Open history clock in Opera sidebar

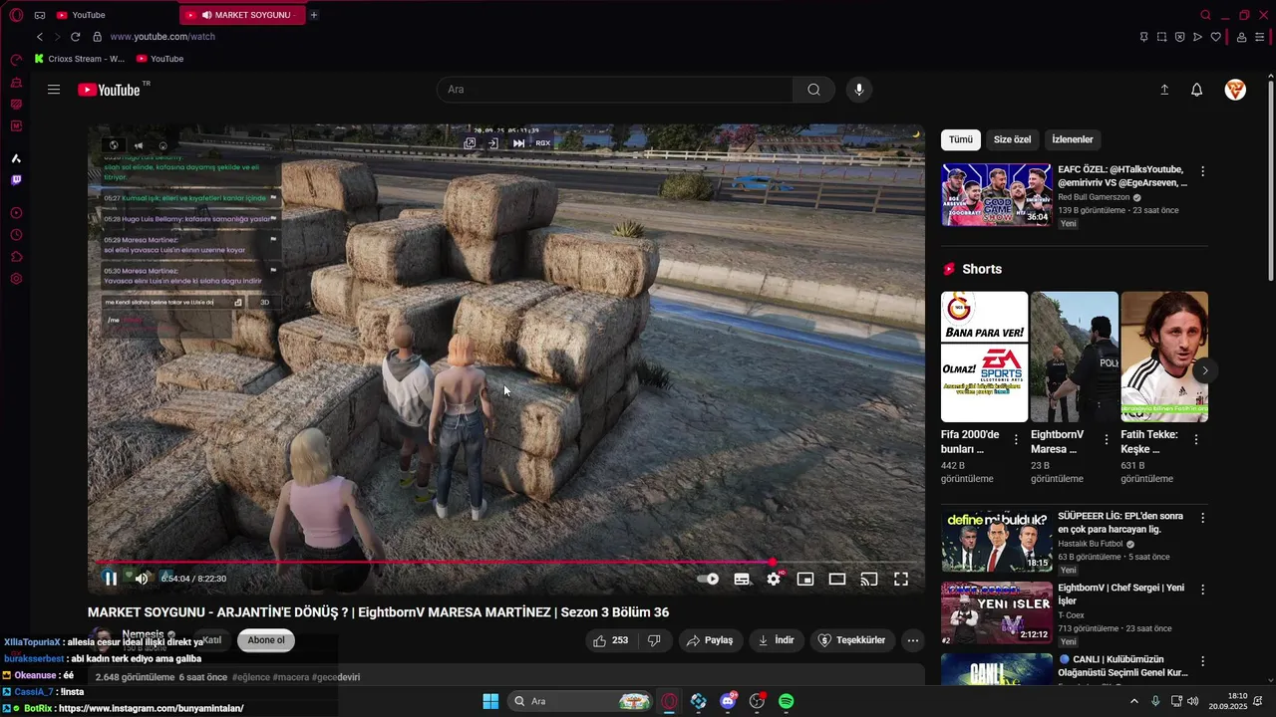tap(16, 235)
